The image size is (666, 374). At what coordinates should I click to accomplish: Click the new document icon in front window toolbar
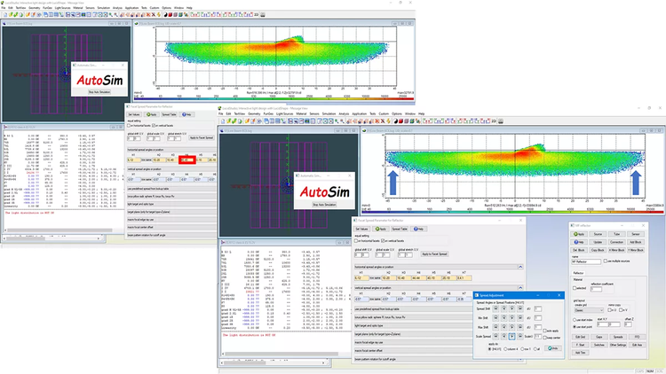pos(223,121)
